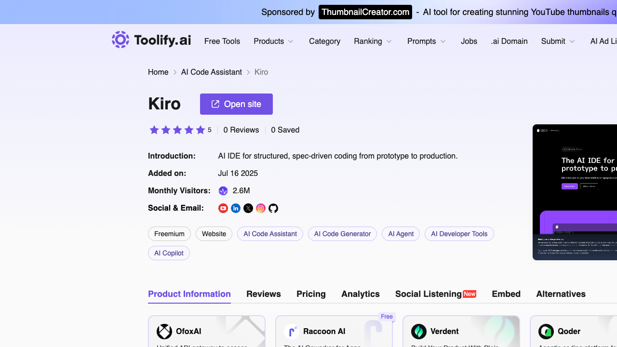This screenshot has height=347, width=617.
Task: Open the Kiro website screenshot thumbnail
Action: [575, 192]
